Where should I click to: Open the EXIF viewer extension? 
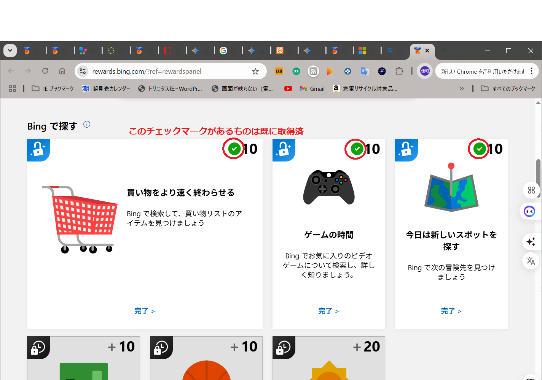279,71
